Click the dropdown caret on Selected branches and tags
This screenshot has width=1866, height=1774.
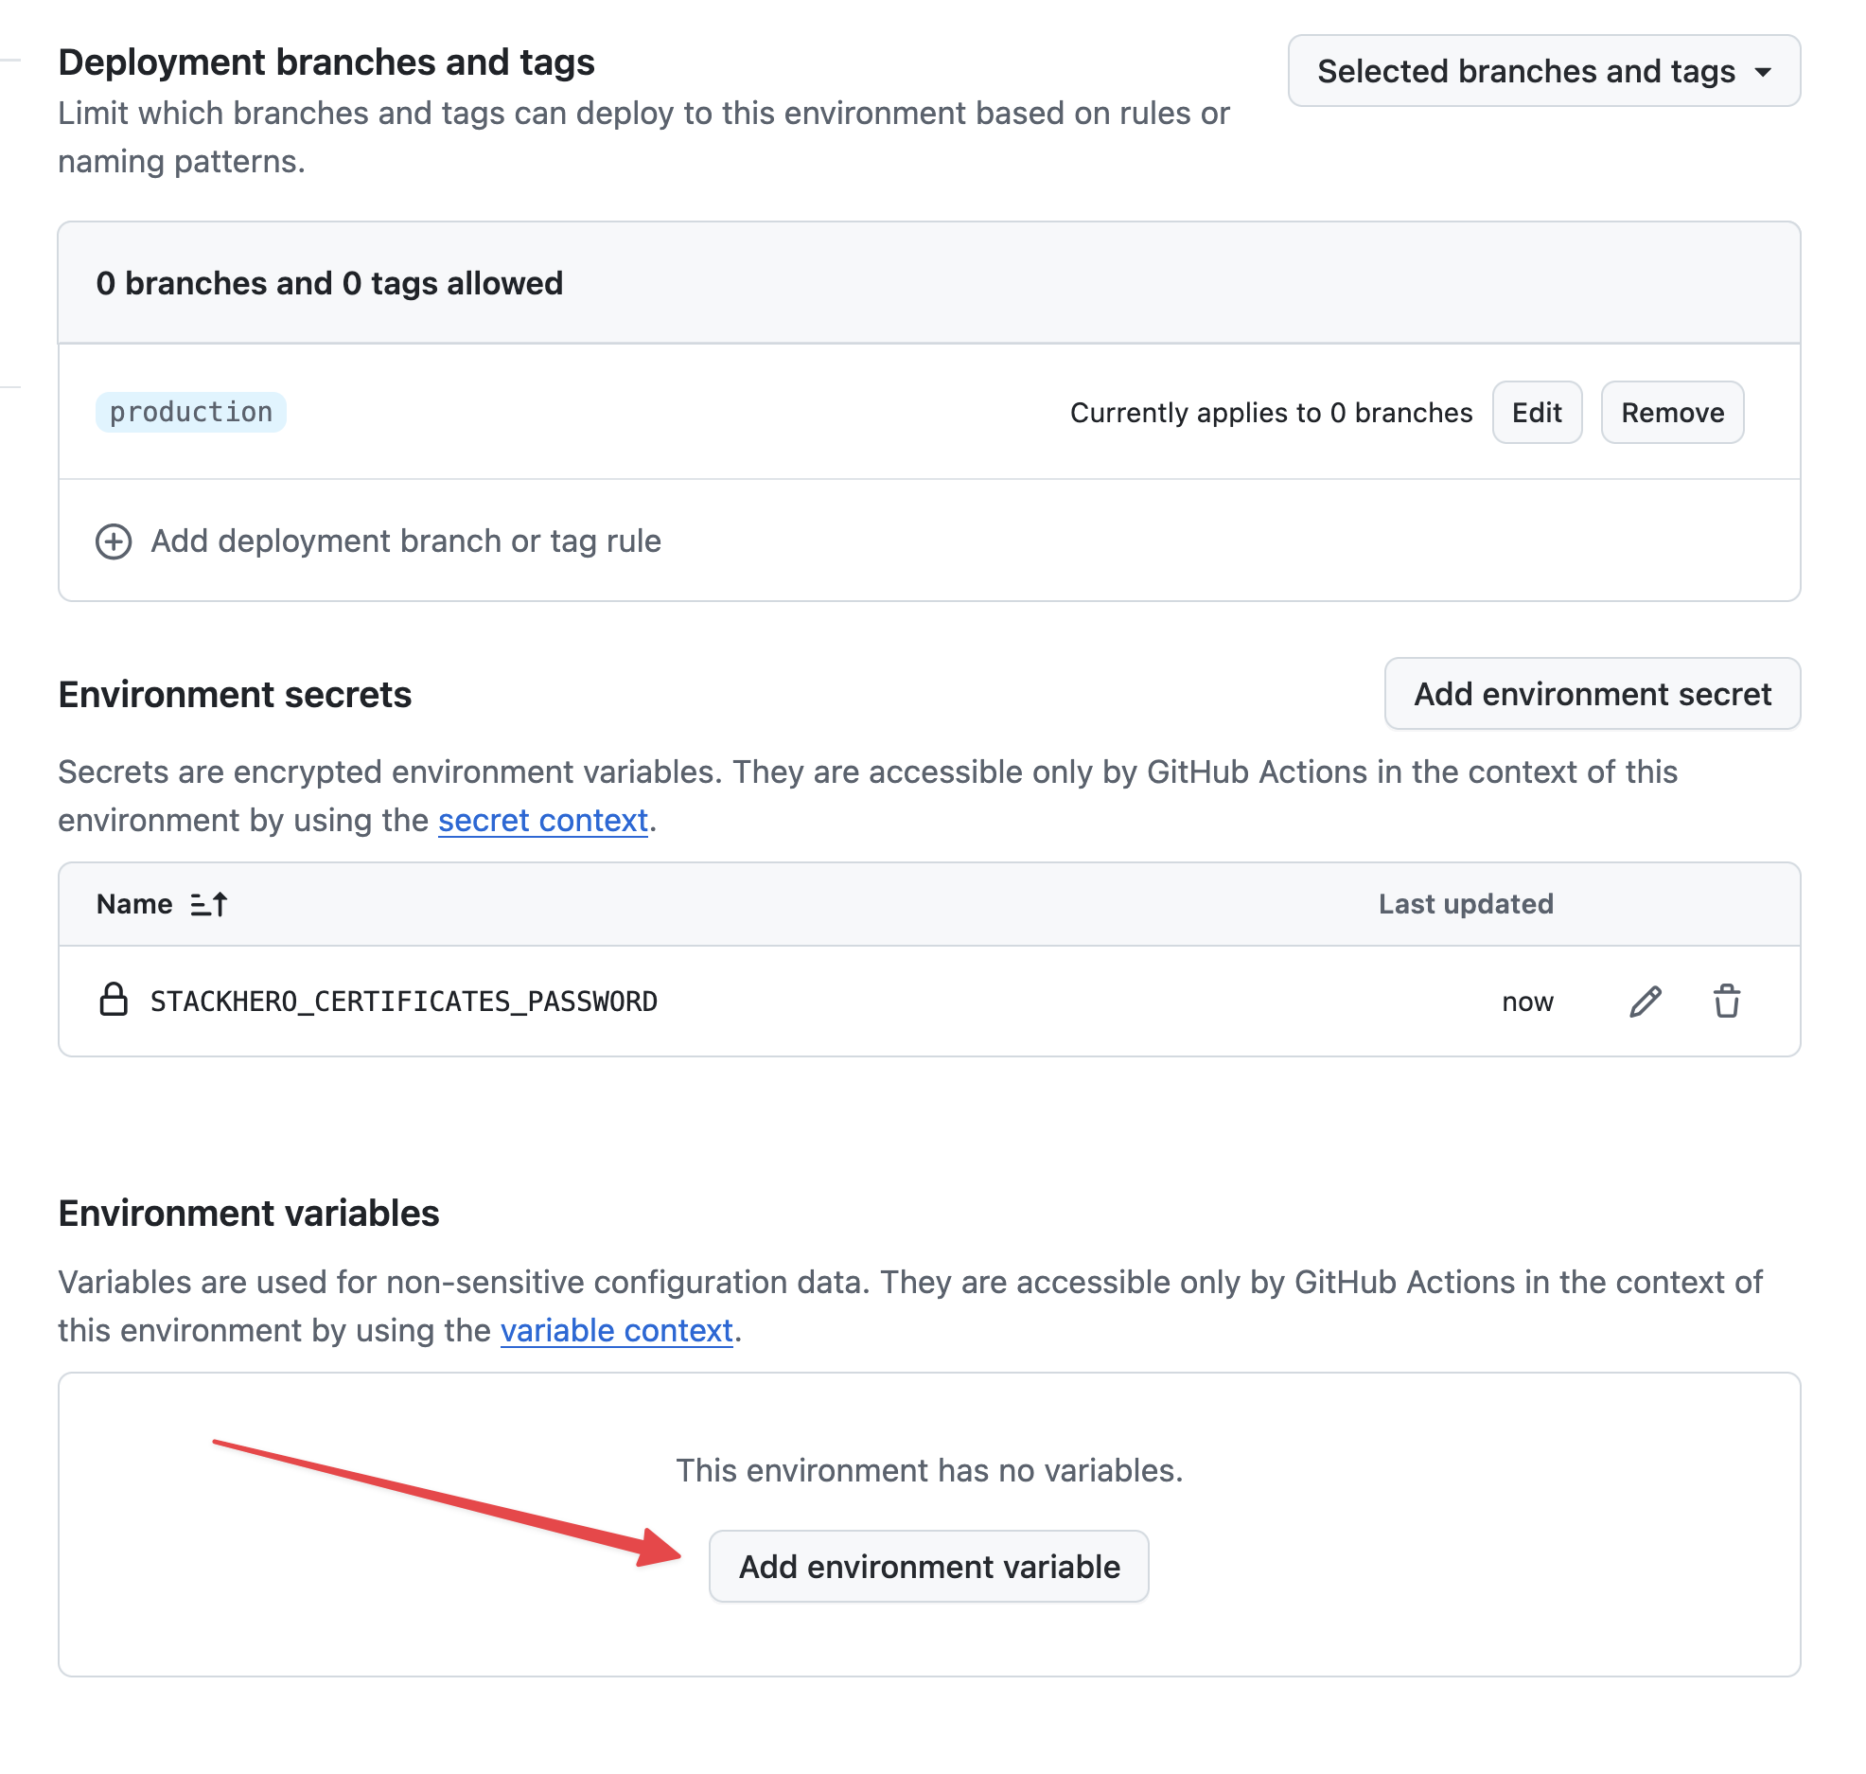click(x=1762, y=71)
